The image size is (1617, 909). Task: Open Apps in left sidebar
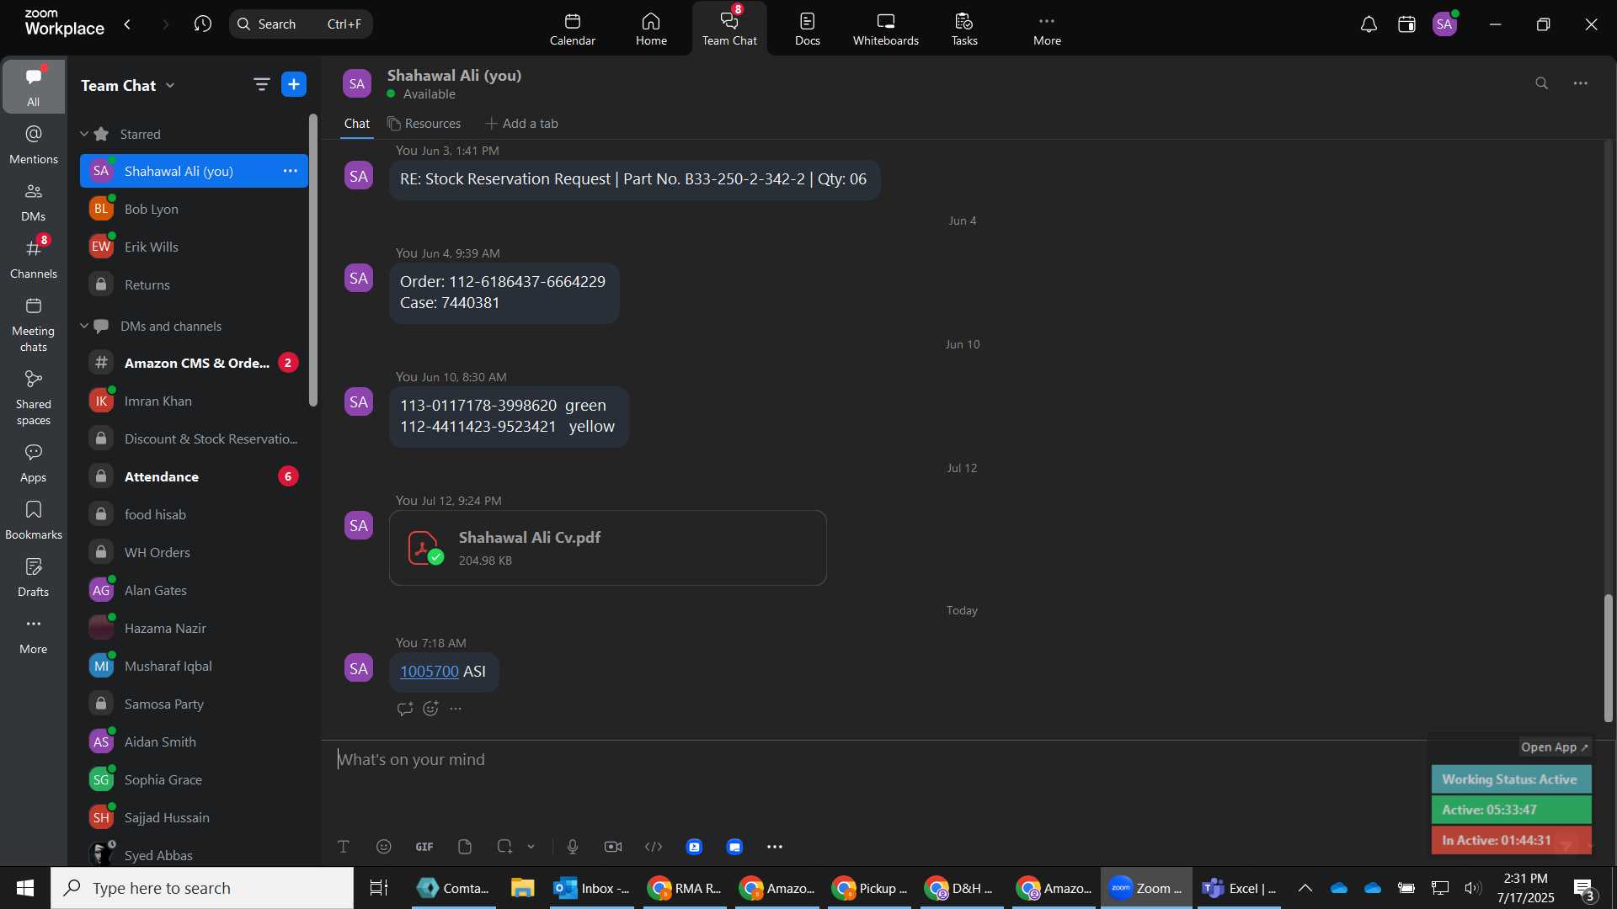coord(34,463)
